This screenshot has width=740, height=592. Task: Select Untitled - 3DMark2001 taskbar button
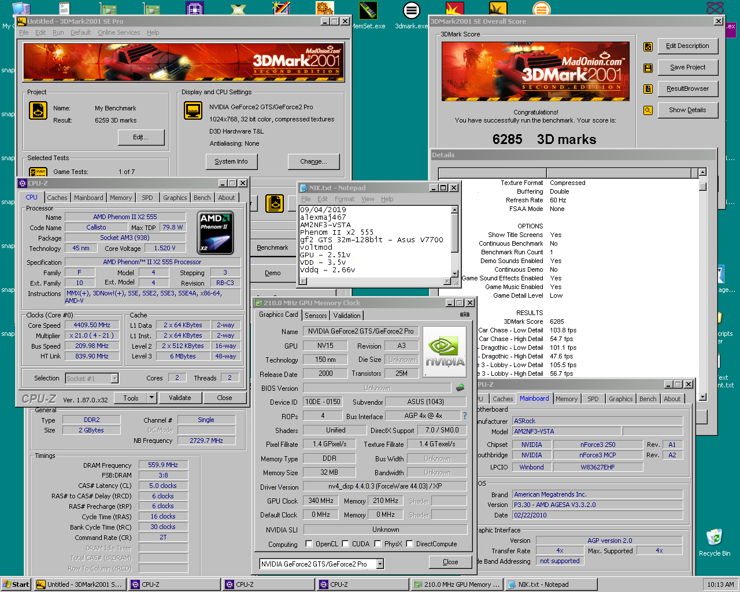80,584
